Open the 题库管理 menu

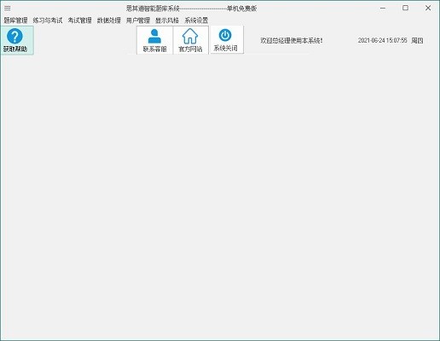tap(15, 20)
